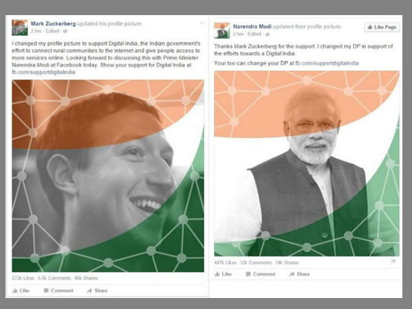This screenshot has height=309, width=412.
Task: Open fb.com/supportdigitalindia link in Zuckerberg's post
Action: coord(44,72)
